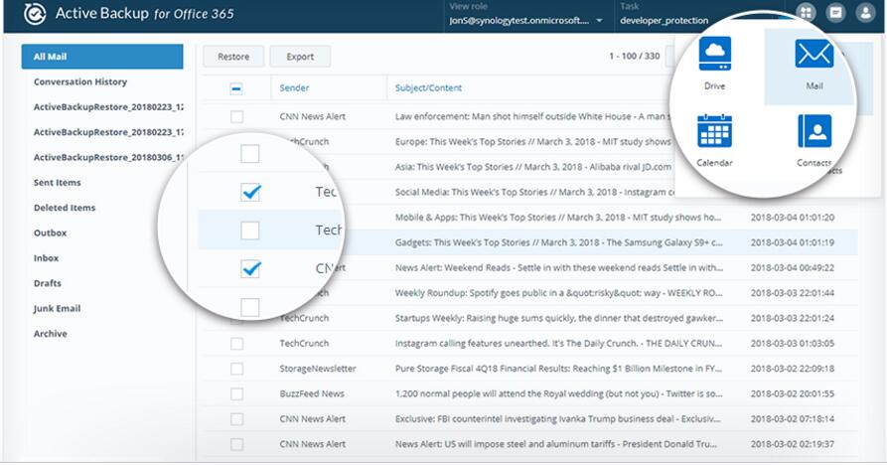
Task: Sort by the Sender column header
Action: [x=295, y=88]
